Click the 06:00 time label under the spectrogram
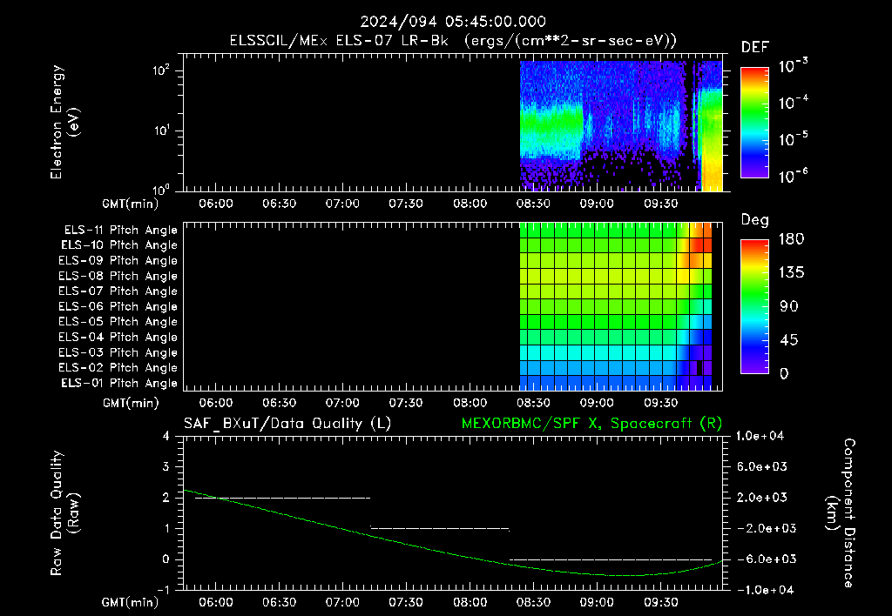 point(216,204)
